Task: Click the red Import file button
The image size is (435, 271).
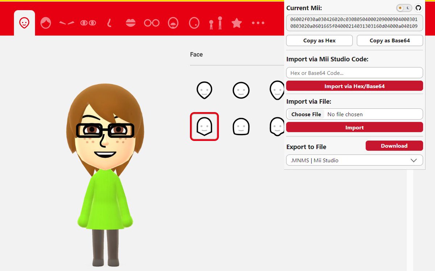Action: coord(355,127)
